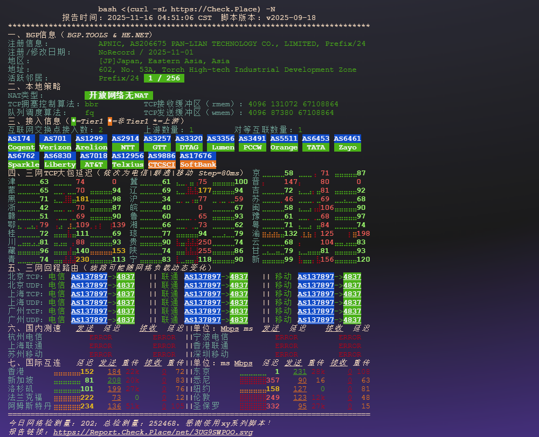The height and width of the screenshot is (437, 539).
Task: Select the PCCW provider label
Action: tap(252, 147)
